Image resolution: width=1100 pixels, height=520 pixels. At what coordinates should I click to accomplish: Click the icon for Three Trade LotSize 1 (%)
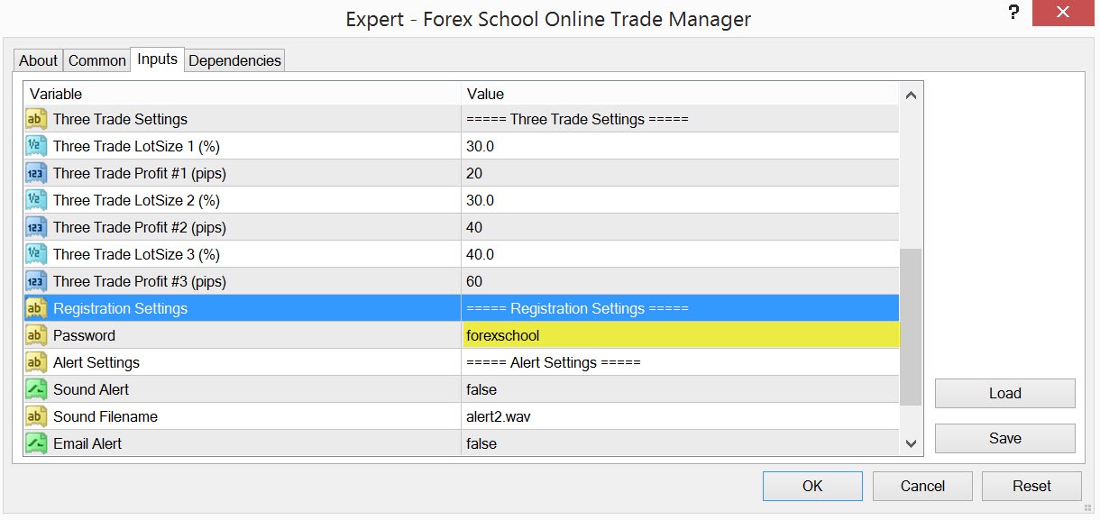(36, 146)
